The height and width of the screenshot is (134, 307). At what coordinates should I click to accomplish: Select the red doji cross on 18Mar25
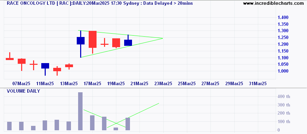pyautogui.click(x=105, y=42)
